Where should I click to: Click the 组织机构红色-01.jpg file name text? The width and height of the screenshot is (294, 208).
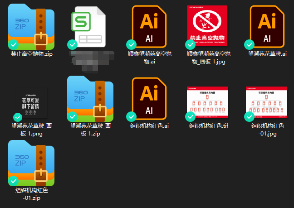point(267,129)
